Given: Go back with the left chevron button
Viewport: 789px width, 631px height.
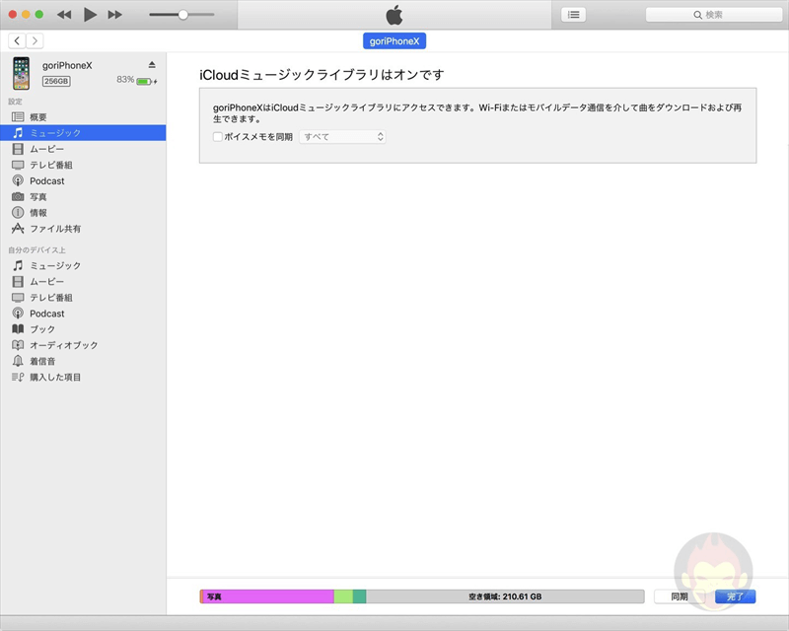Looking at the screenshot, I should pos(18,40).
